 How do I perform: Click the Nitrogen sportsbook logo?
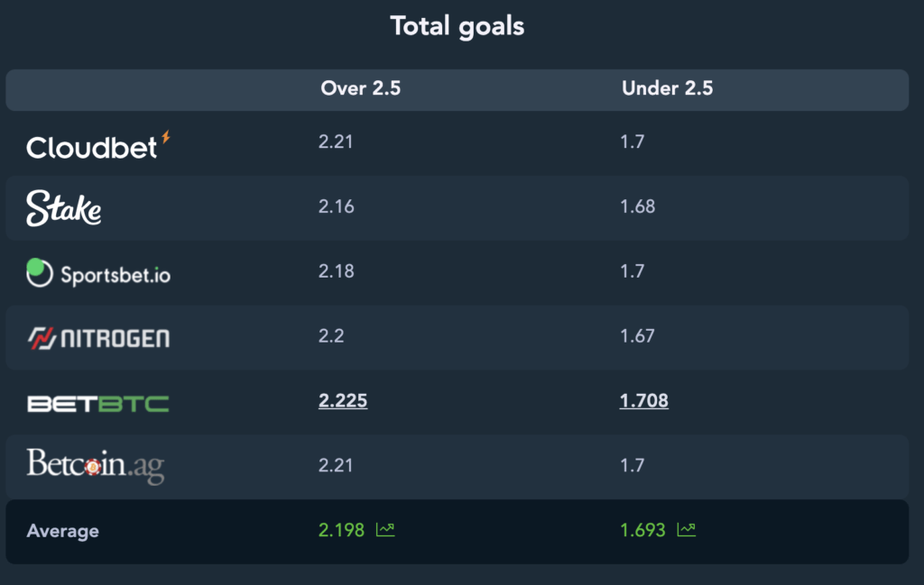click(98, 338)
